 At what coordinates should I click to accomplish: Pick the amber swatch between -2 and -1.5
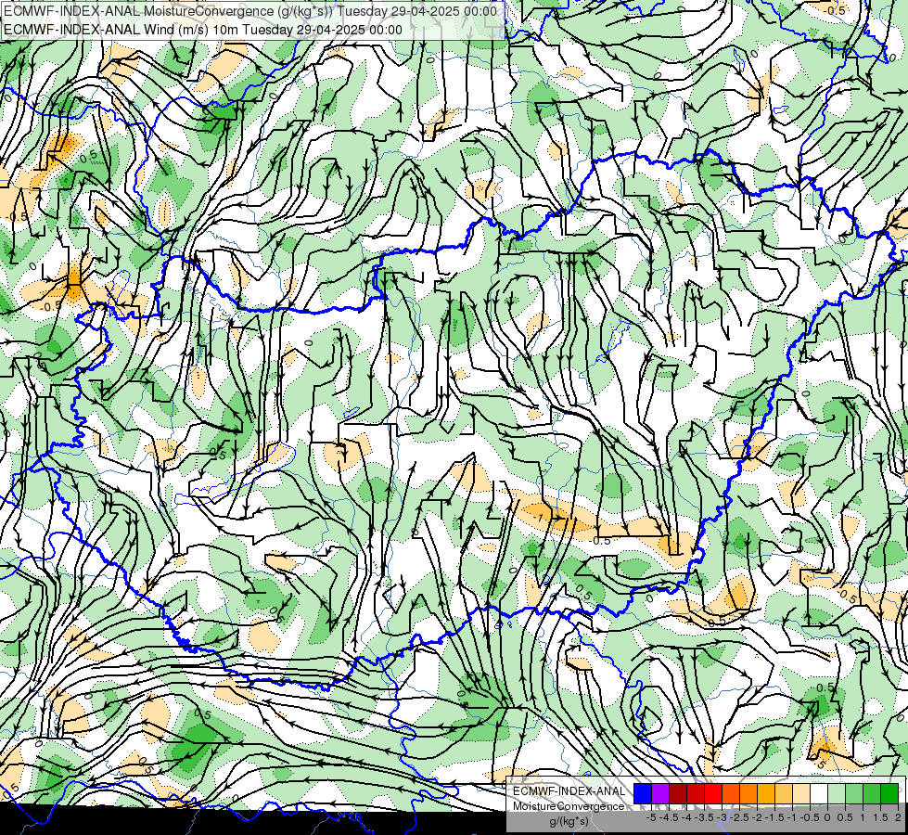pos(765,794)
